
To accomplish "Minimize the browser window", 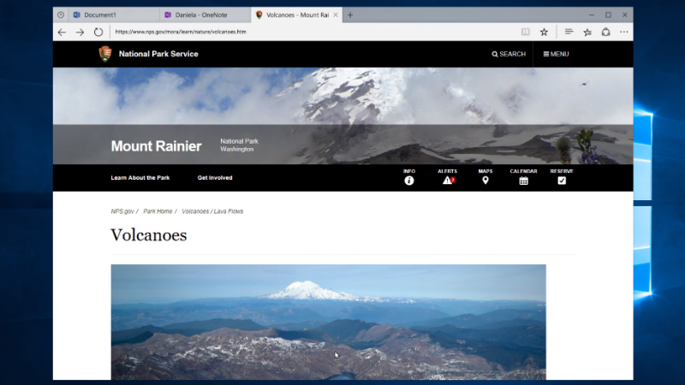I will point(592,15).
